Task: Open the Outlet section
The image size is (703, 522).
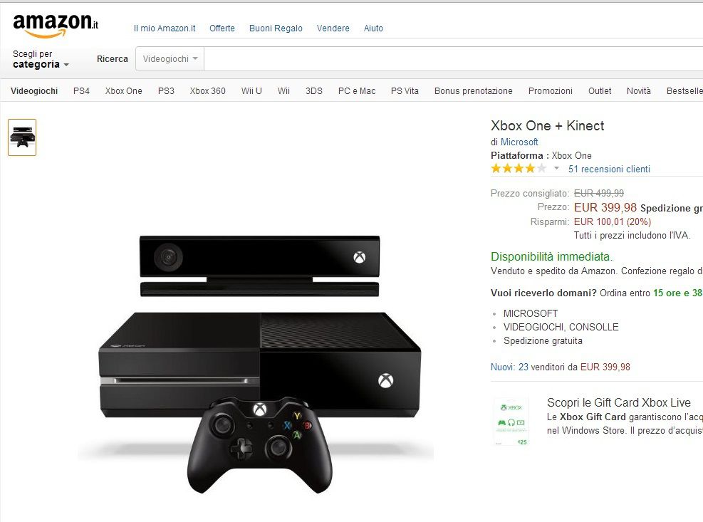Action: point(600,91)
